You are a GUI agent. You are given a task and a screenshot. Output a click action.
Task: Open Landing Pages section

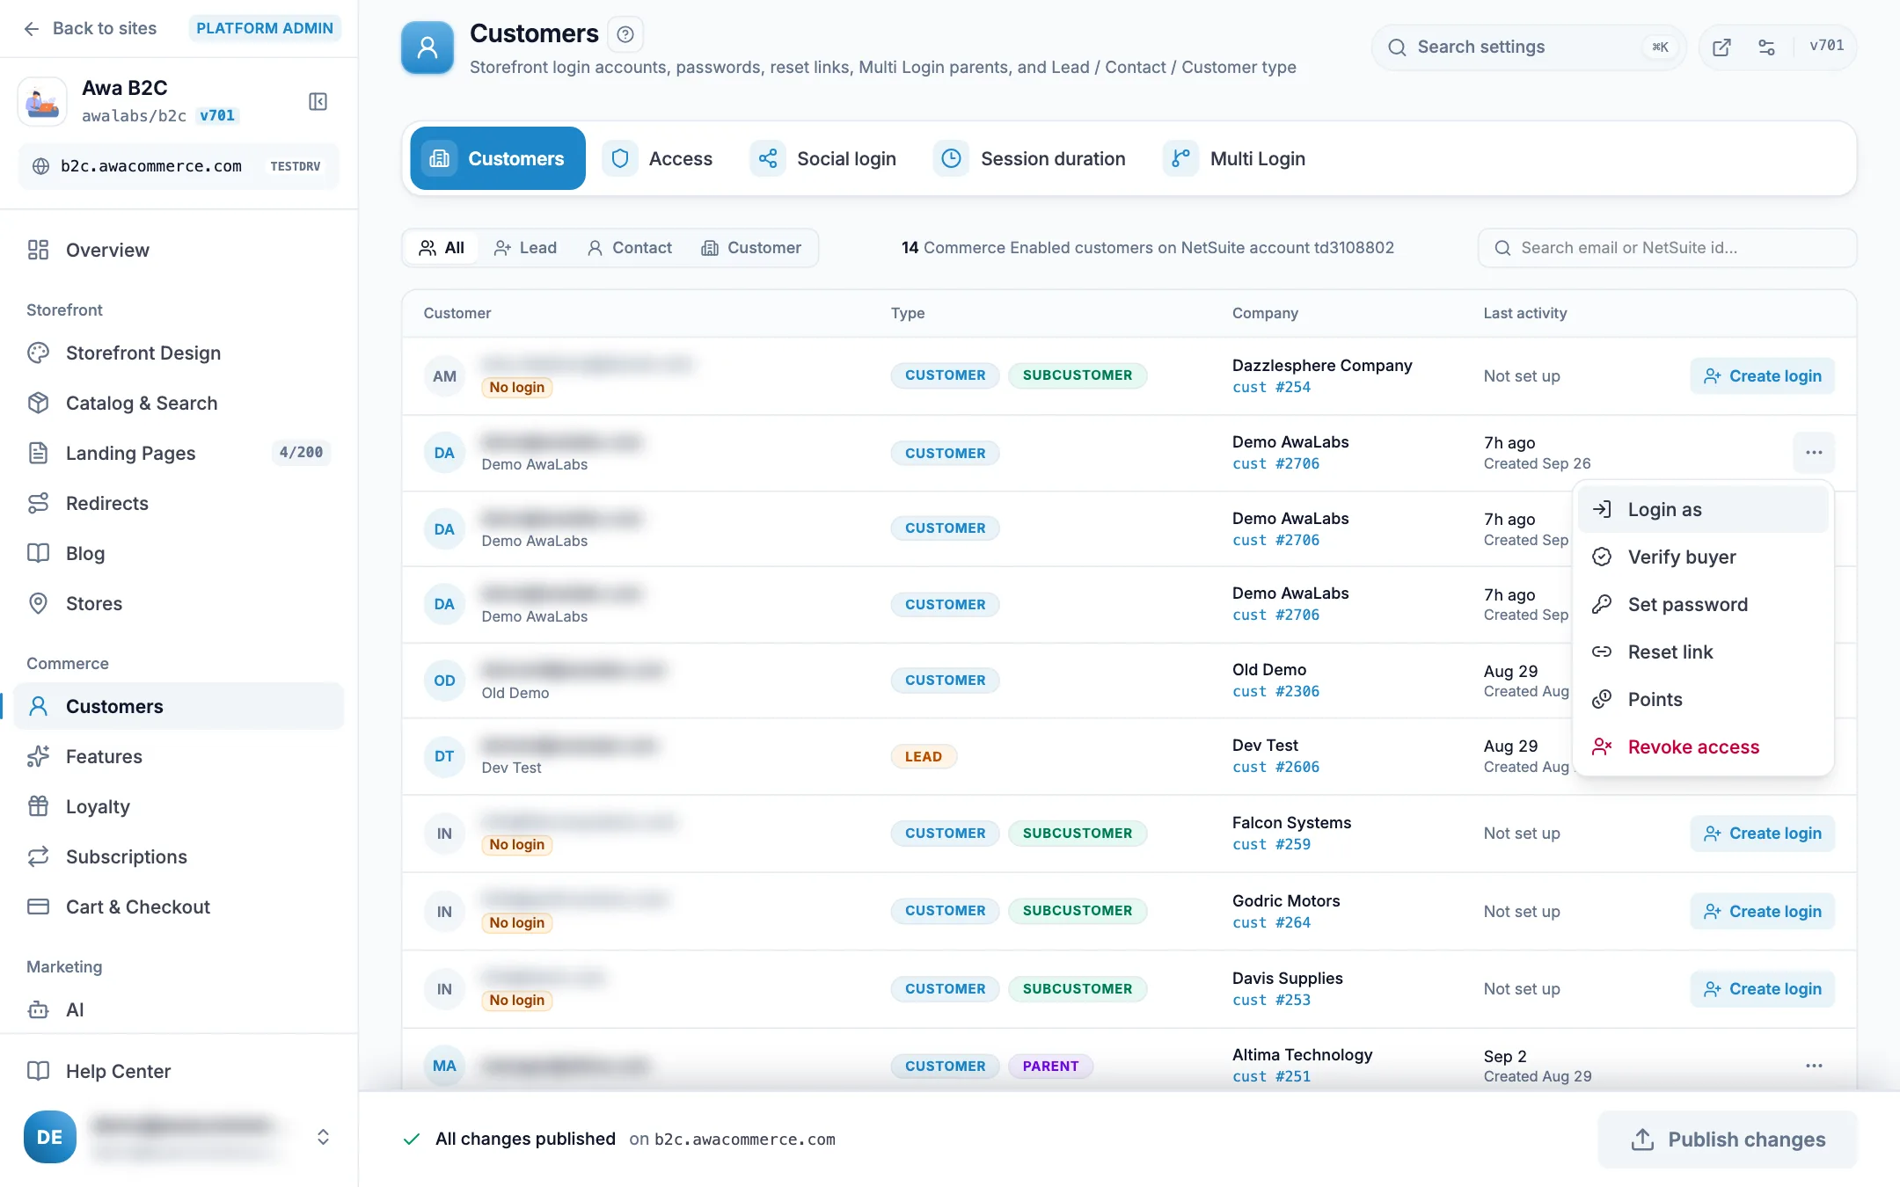click(179, 454)
